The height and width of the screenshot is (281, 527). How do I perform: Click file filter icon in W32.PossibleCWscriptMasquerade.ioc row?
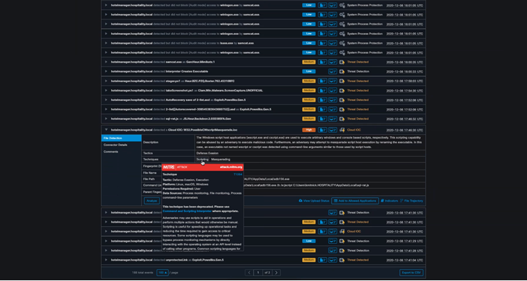pyautogui.click(x=323, y=130)
